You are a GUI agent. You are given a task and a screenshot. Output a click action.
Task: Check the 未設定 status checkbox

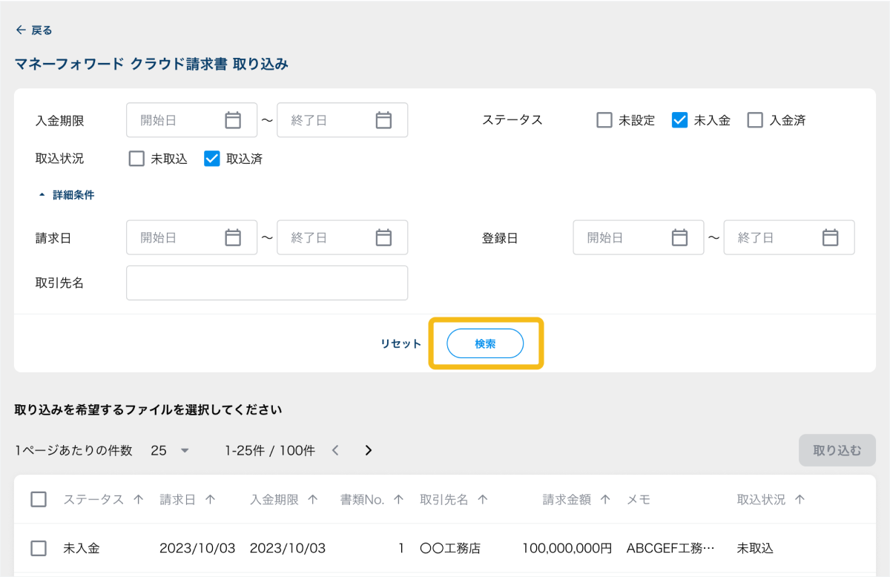point(604,120)
